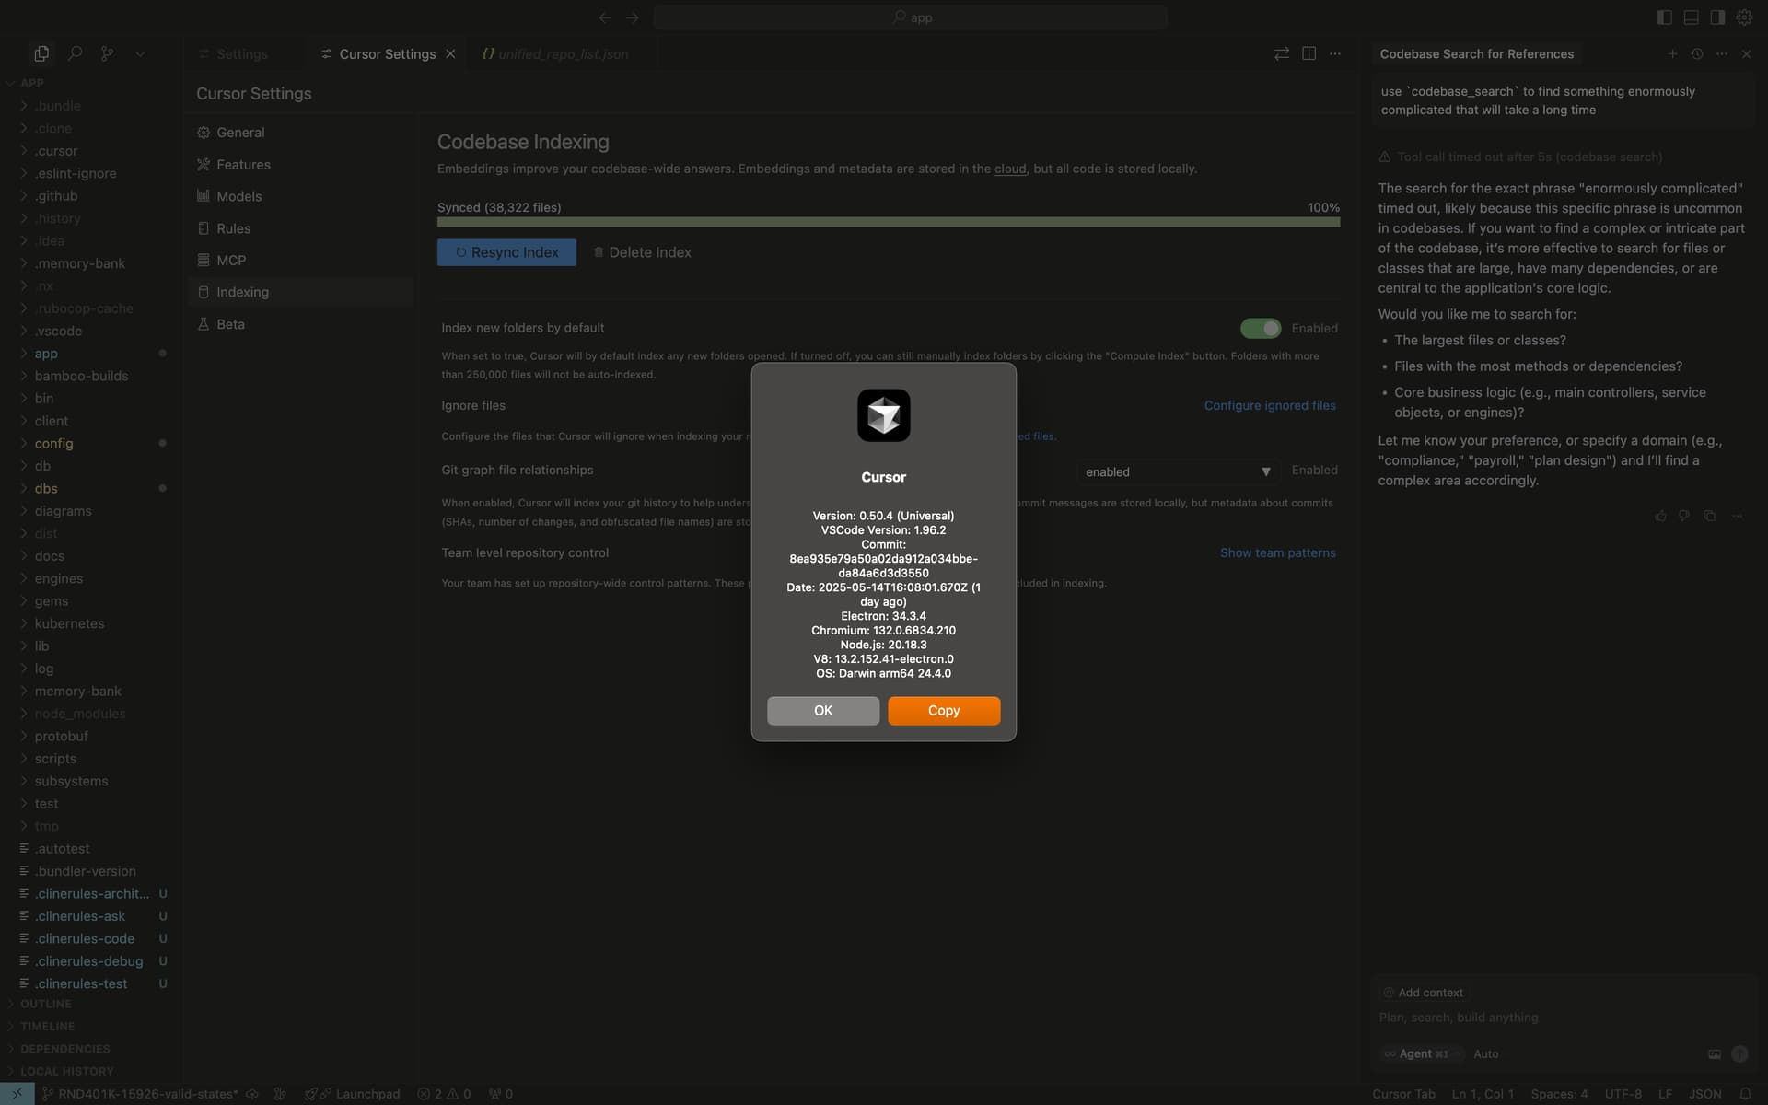Follow the cloud link in description
The width and height of the screenshot is (1768, 1105).
click(x=1010, y=169)
